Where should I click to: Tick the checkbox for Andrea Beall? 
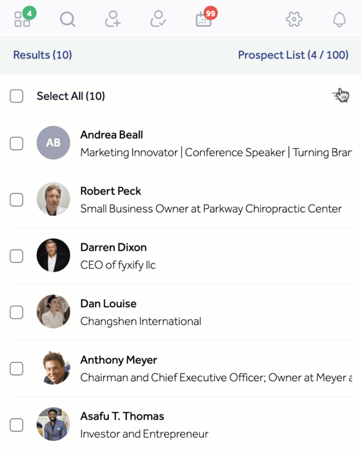pyautogui.click(x=16, y=143)
